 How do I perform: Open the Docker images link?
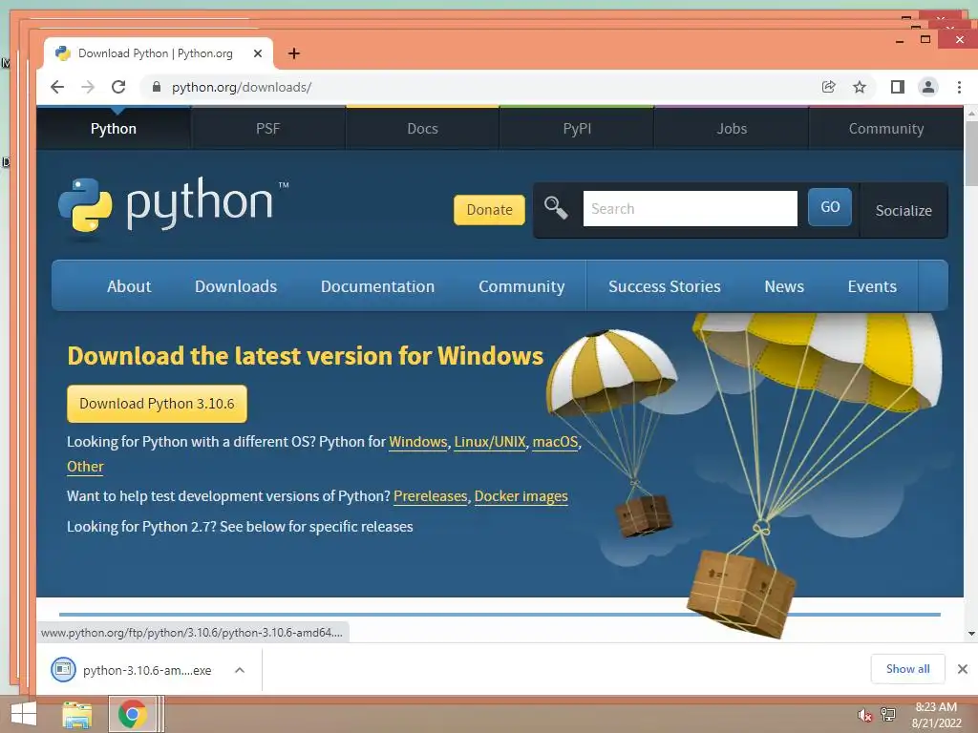click(x=521, y=496)
